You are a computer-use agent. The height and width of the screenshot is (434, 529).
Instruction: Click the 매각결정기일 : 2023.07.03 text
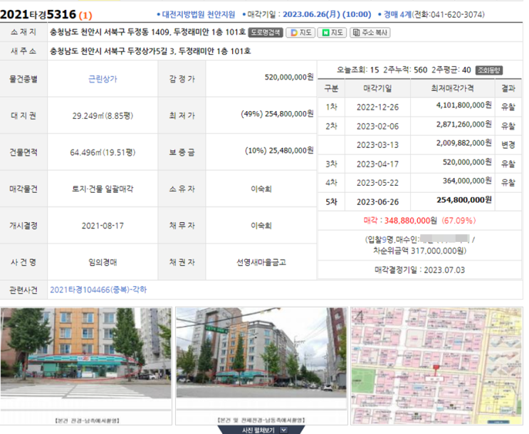(x=419, y=270)
